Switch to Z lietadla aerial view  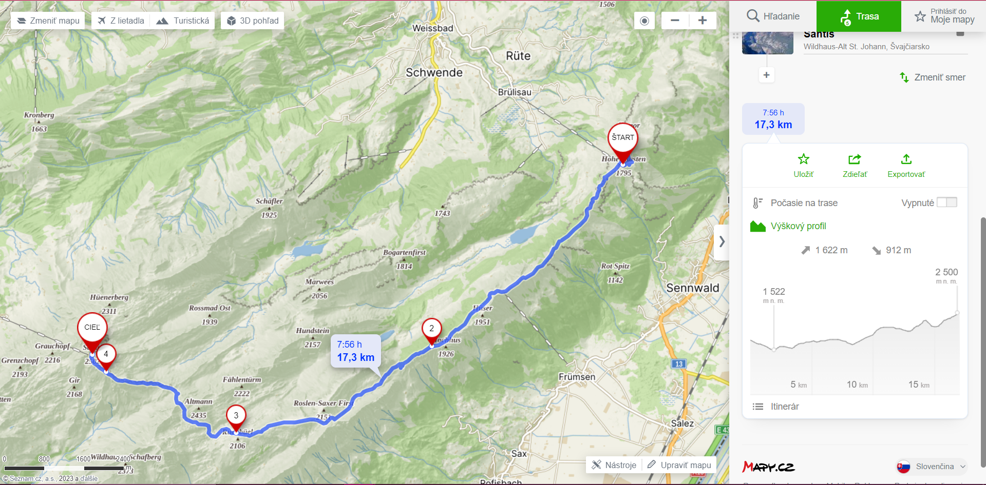(121, 21)
